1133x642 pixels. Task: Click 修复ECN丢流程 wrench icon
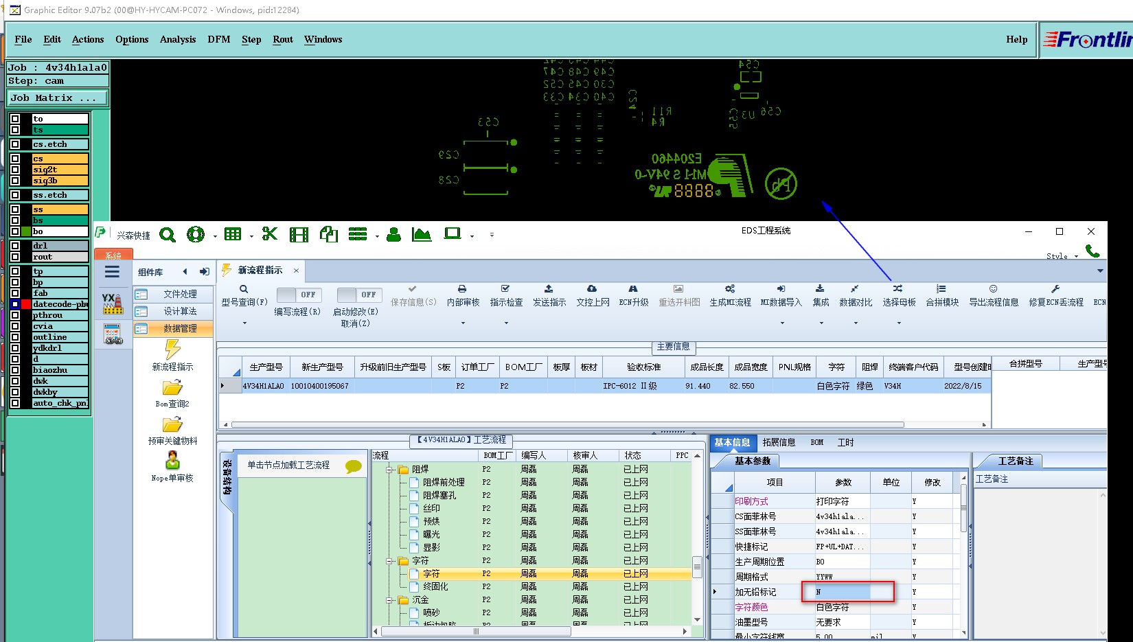click(1055, 288)
